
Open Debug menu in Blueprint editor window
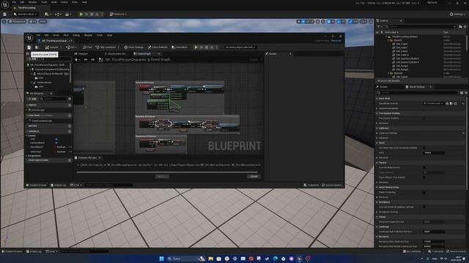[76, 35]
